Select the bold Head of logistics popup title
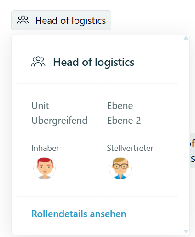 coord(94,62)
